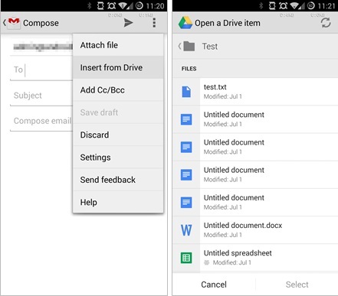Tap the test.txt file icon
The image size is (338, 296).
tap(186, 92)
